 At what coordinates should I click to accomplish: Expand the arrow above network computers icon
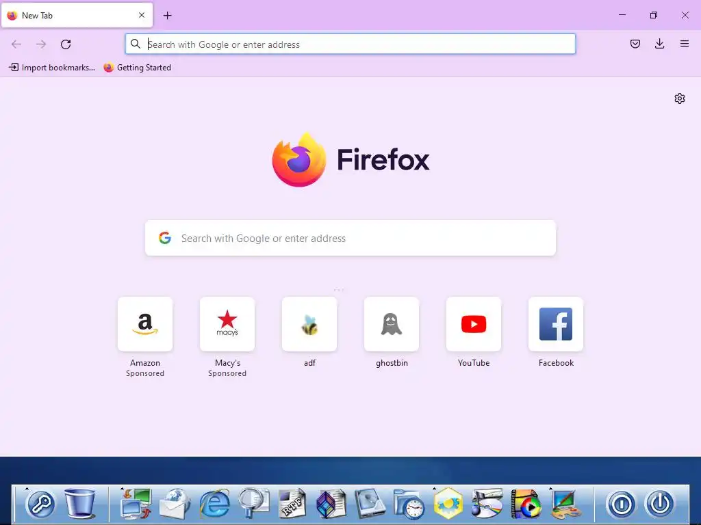tap(122, 488)
